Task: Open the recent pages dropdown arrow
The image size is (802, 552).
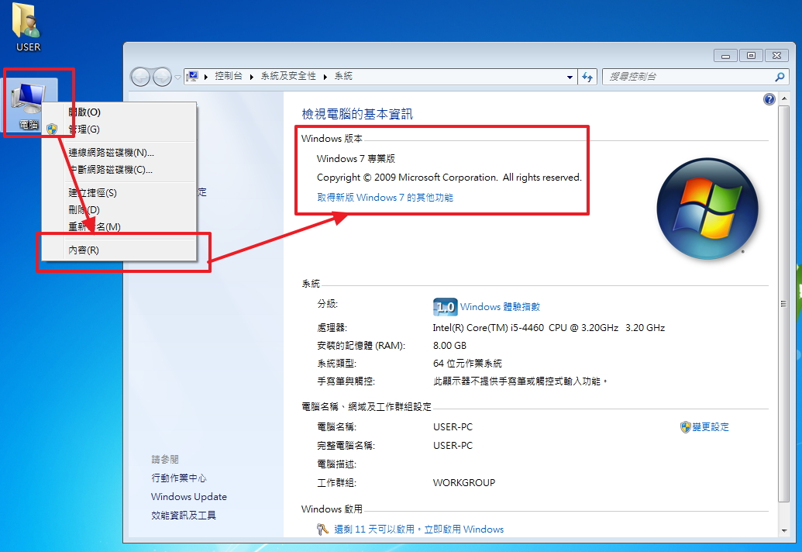Action: tap(177, 78)
